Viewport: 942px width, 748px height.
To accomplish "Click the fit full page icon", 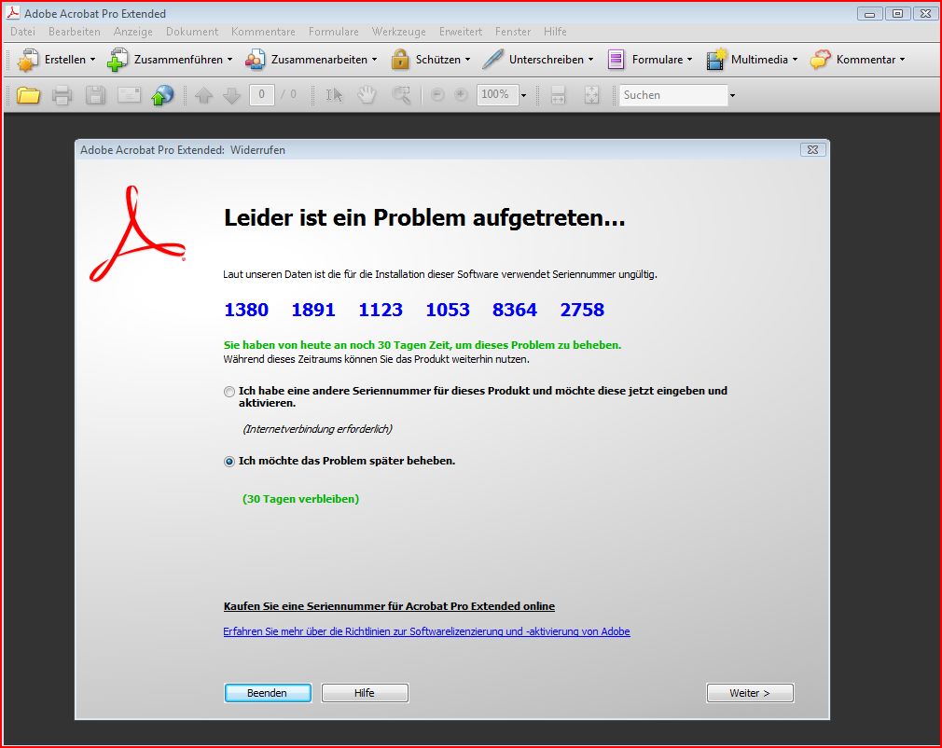I will pyautogui.click(x=591, y=95).
